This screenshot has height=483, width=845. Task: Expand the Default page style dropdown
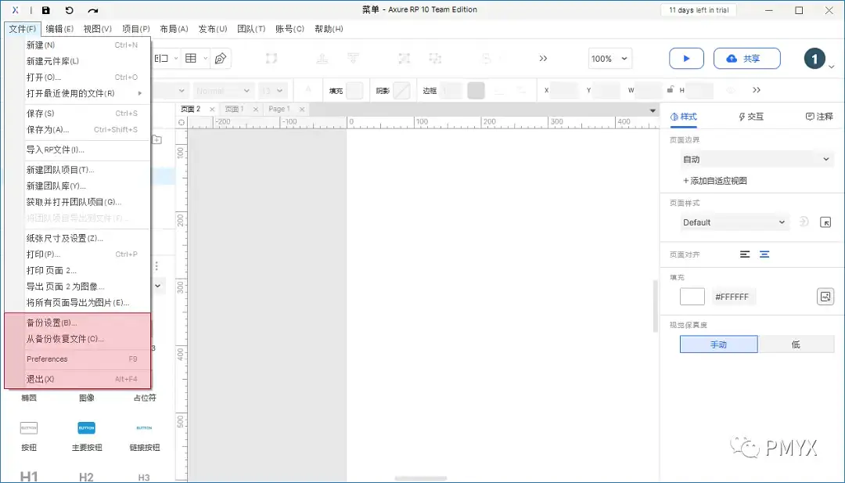pyautogui.click(x=733, y=222)
